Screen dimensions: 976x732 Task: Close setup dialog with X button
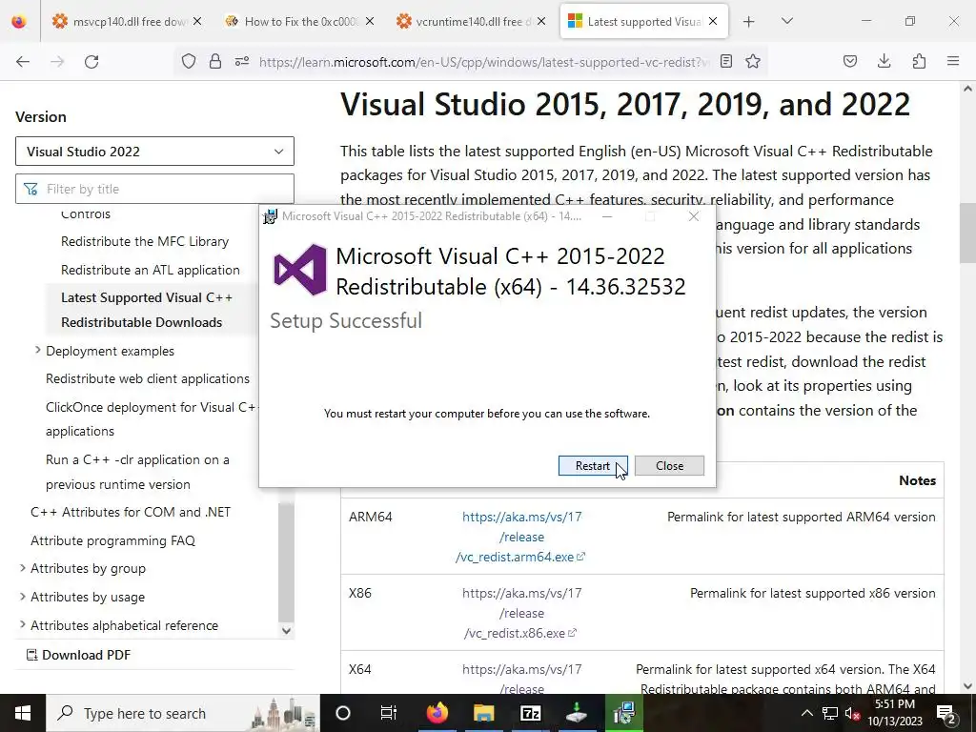point(694,216)
